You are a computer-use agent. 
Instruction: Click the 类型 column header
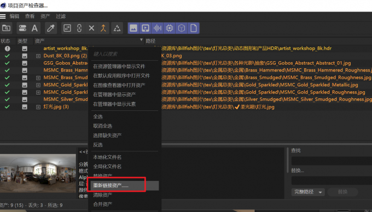(x=22, y=41)
